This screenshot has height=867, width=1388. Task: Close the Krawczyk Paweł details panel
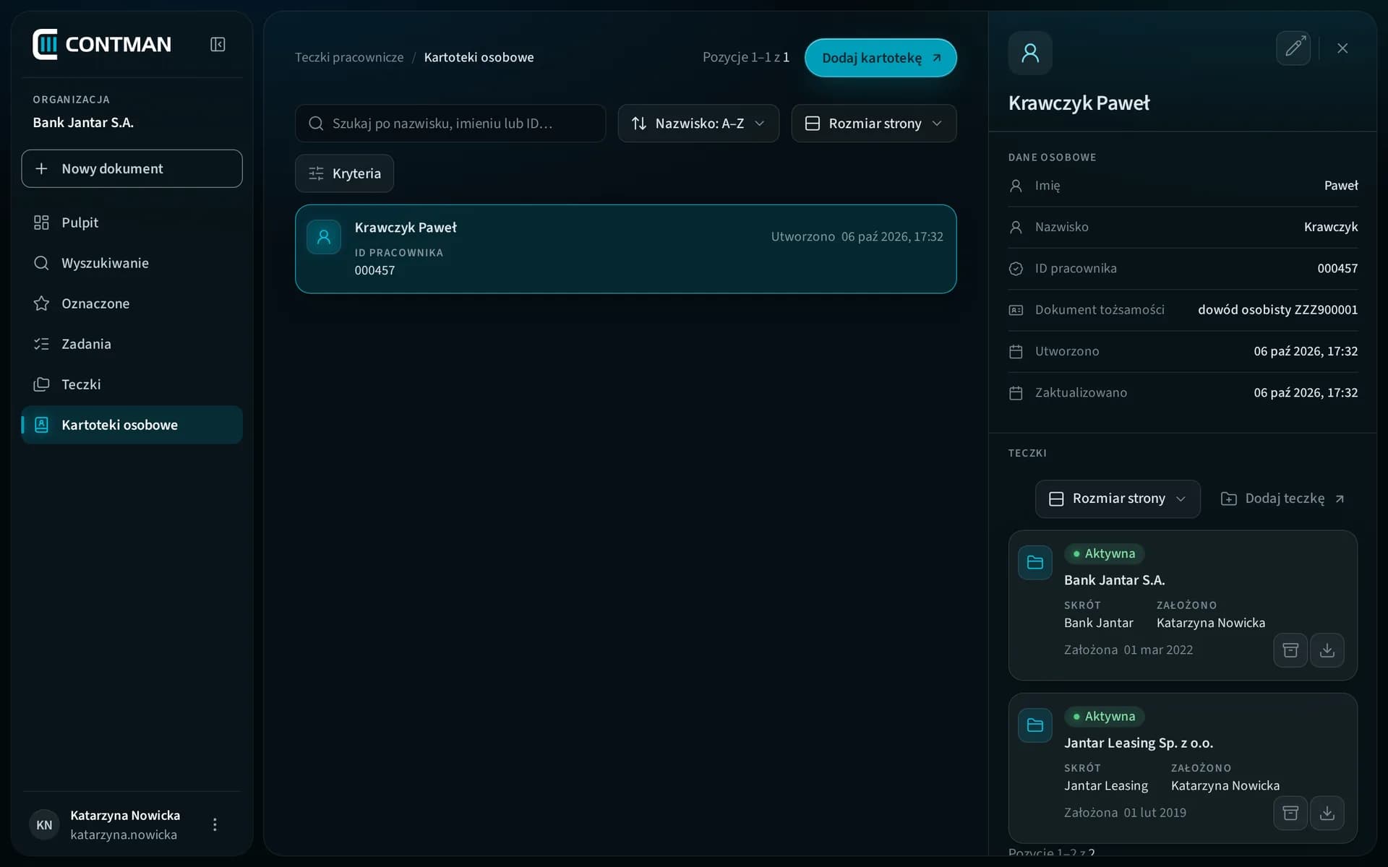(1342, 48)
